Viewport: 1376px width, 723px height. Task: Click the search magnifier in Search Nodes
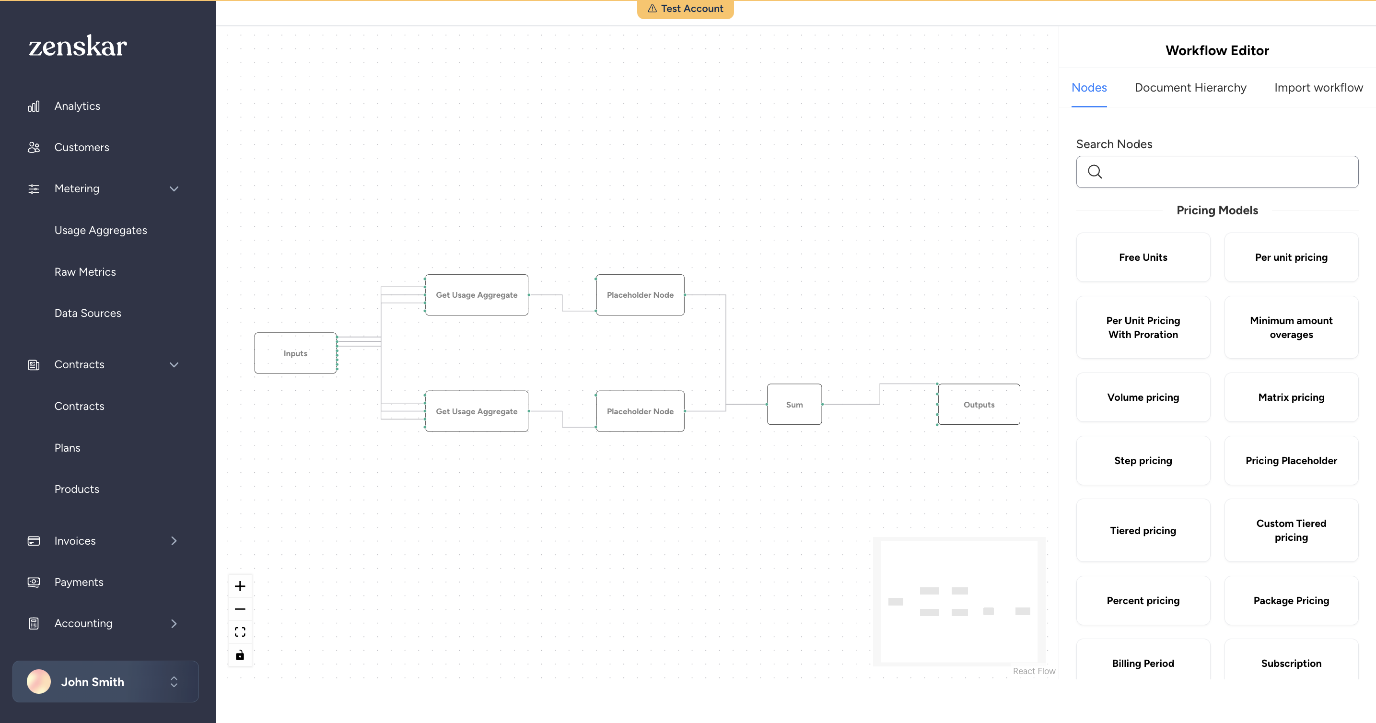(x=1095, y=172)
